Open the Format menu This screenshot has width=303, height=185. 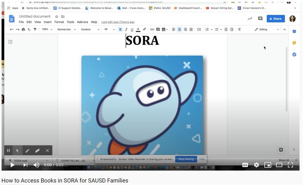click(59, 22)
